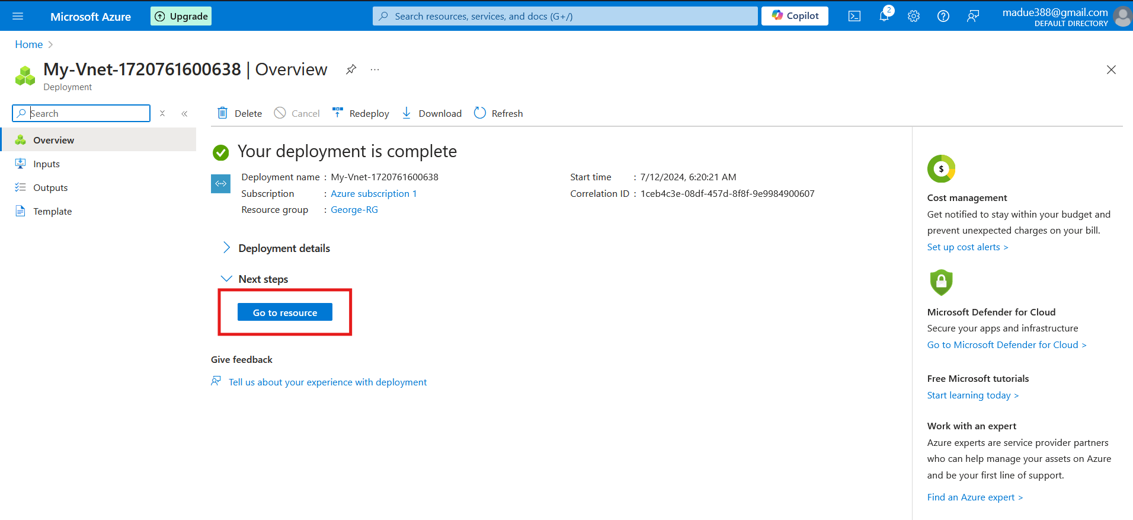Go to Home via breadcrumb

pos(29,44)
